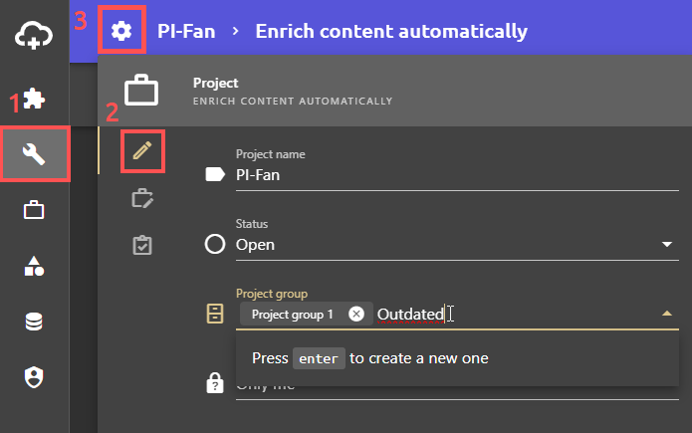
Task: Click the gear settings icon in header
Action: coord(121,31)
